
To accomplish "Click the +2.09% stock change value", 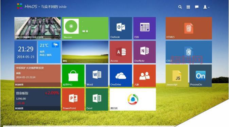I will (52, 93).
